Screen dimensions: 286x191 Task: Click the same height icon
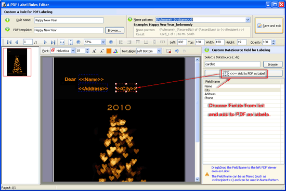click(154, 42)
